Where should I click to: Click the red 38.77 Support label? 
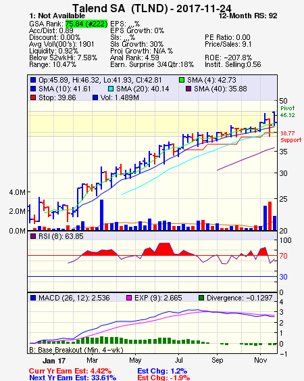(291, 137)
